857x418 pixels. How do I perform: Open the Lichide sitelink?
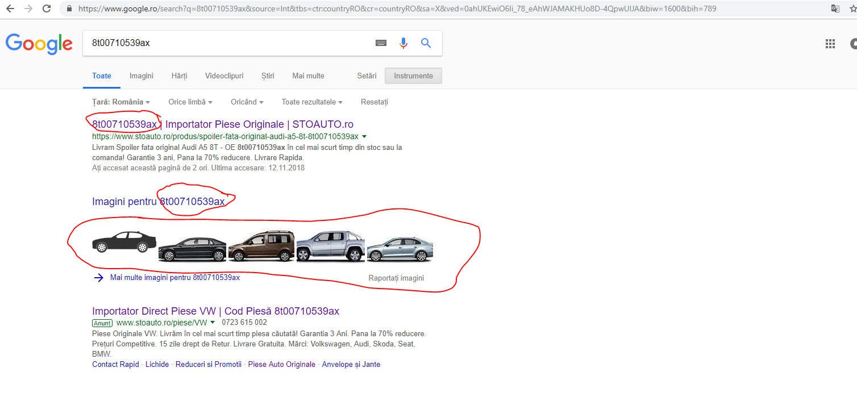(157, 365)
